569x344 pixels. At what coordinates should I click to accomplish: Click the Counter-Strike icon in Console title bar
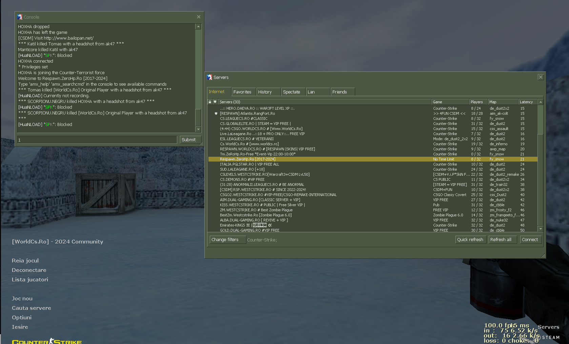point(20,17)
